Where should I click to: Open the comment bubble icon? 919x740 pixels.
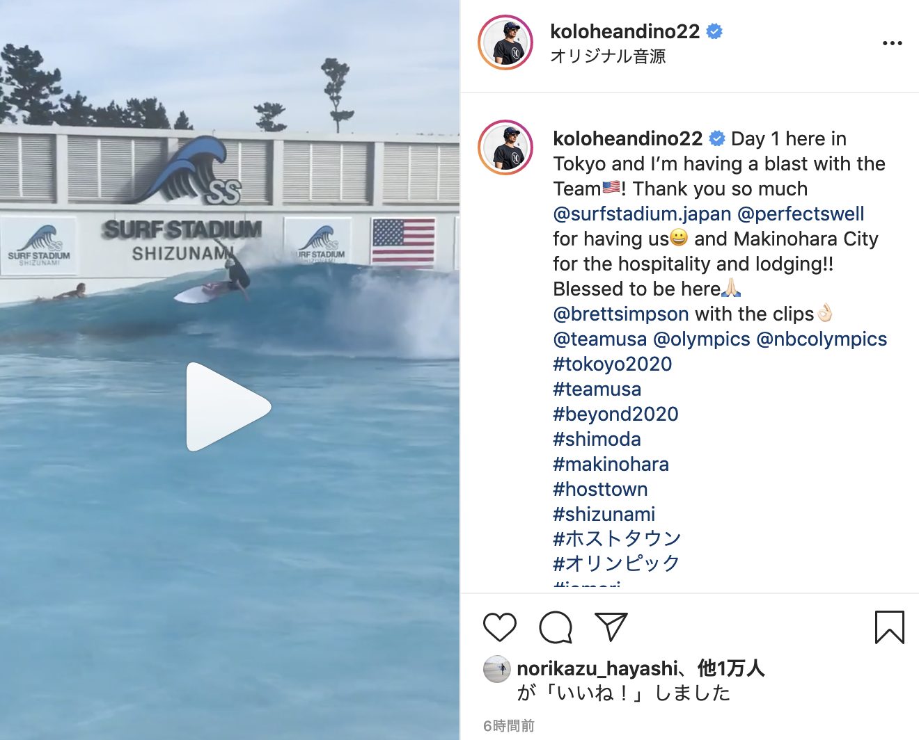(x=556, y=627)
